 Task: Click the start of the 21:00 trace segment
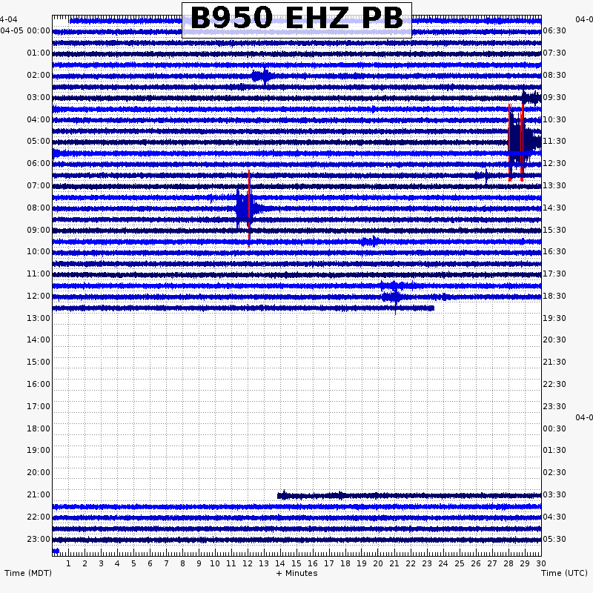point(280,495)
